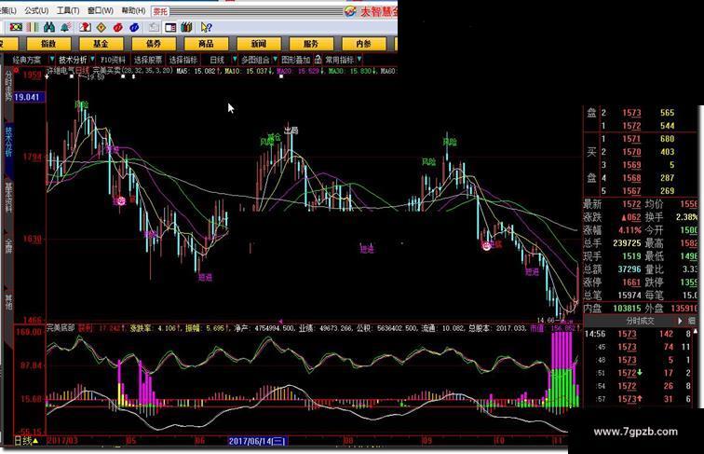
Task: Open the binoculars search tool
Action: (49, 27)
